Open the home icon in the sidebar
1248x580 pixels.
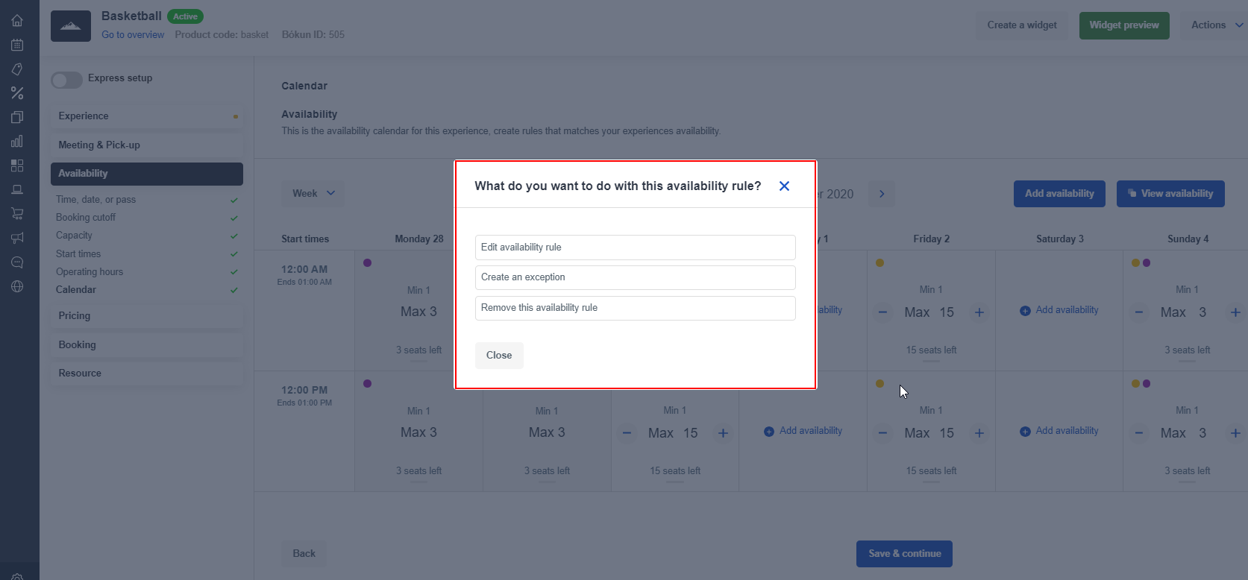(17, 21)
